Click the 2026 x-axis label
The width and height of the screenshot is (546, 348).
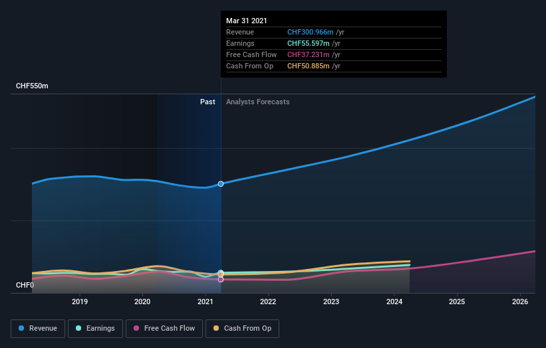pos(520,302)
